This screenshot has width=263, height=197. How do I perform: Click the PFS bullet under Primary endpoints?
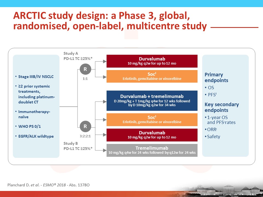point(211,95)
